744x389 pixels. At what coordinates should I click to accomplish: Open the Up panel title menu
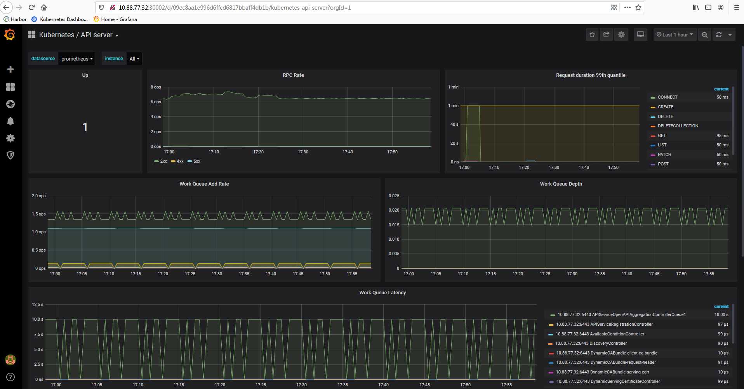tap(85, 75)
